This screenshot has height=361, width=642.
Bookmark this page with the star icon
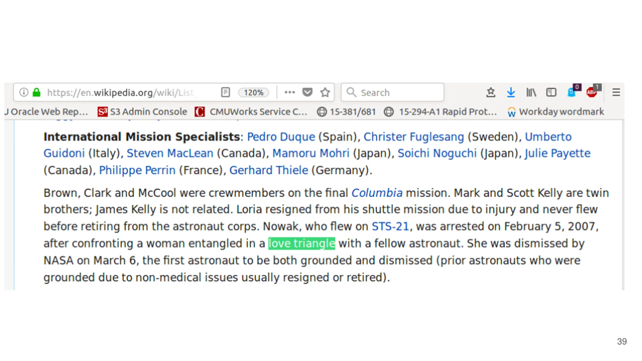click(325, 92)
